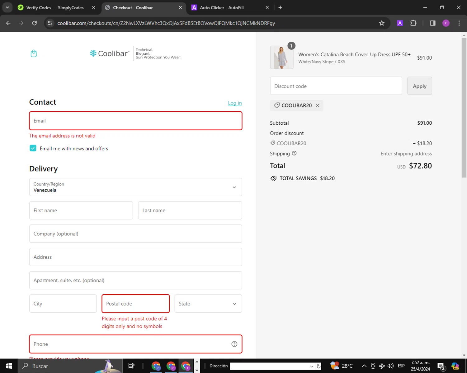
Task: Open the State dropdown
Action: (208, 304)
